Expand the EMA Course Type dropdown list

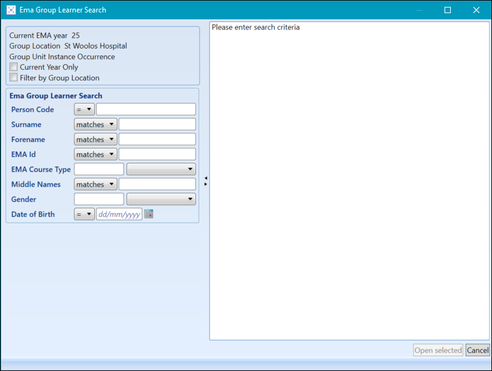(161, 169)
